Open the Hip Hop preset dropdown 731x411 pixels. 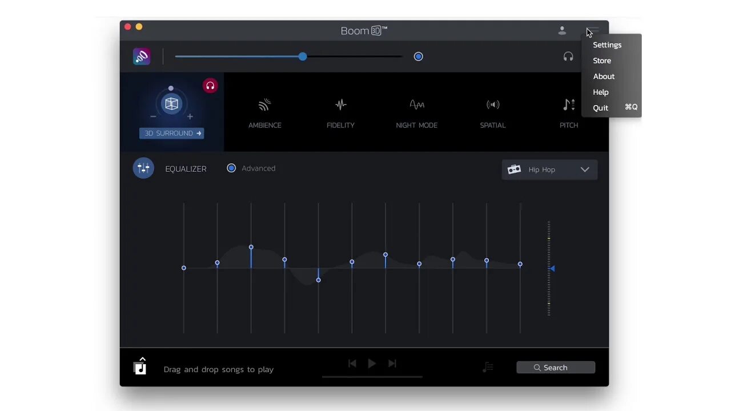click(549, 170)
